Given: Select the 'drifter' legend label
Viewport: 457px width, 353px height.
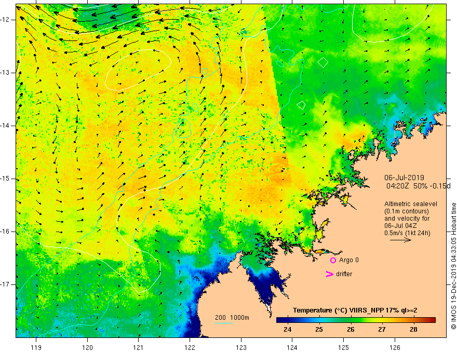Looking at the screenshot, I should [344, 274].
